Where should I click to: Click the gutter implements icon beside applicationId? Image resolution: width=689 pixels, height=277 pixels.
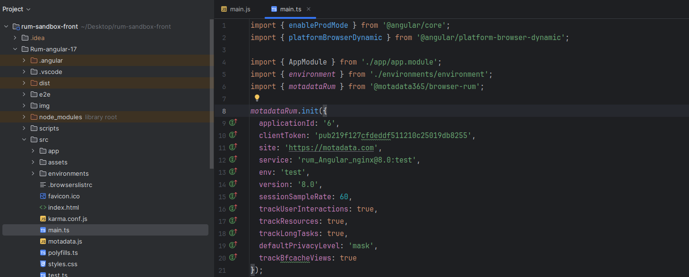[x=233, y=122]
